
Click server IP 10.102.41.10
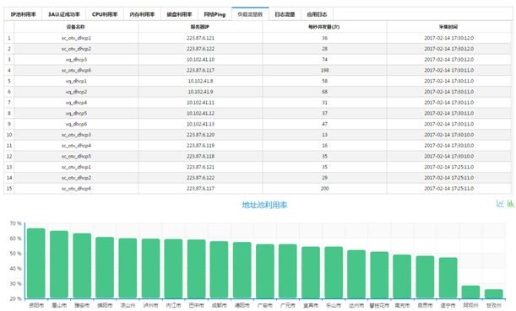click(x=200, y=60)
